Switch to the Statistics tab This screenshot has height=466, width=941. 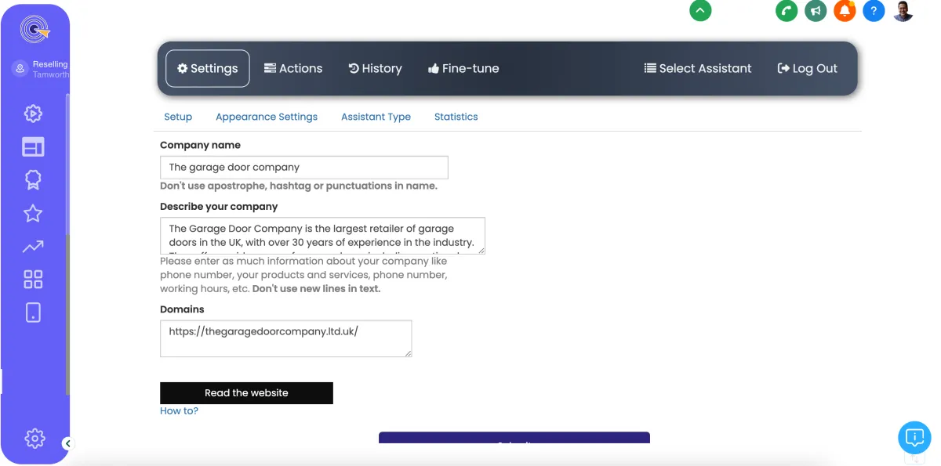tap(456, 117)
